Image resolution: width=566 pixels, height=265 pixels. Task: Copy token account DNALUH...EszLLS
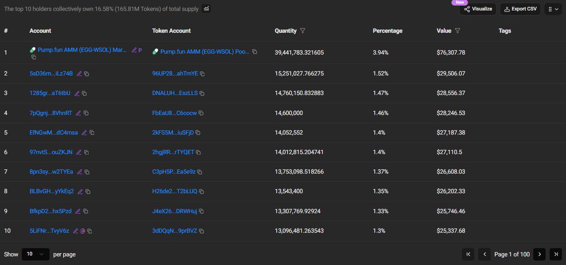coord(202,94)
